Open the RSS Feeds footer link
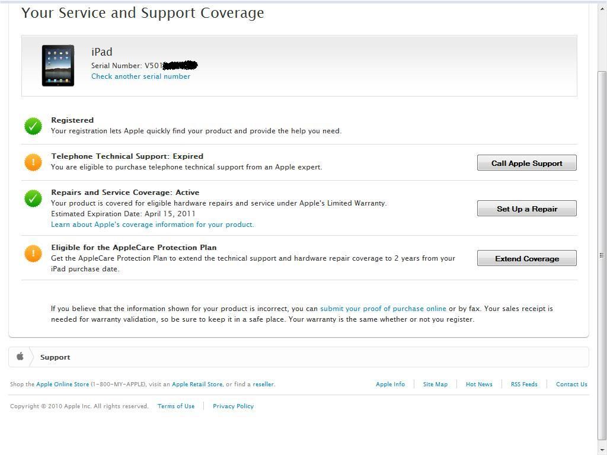 [524, 384]
